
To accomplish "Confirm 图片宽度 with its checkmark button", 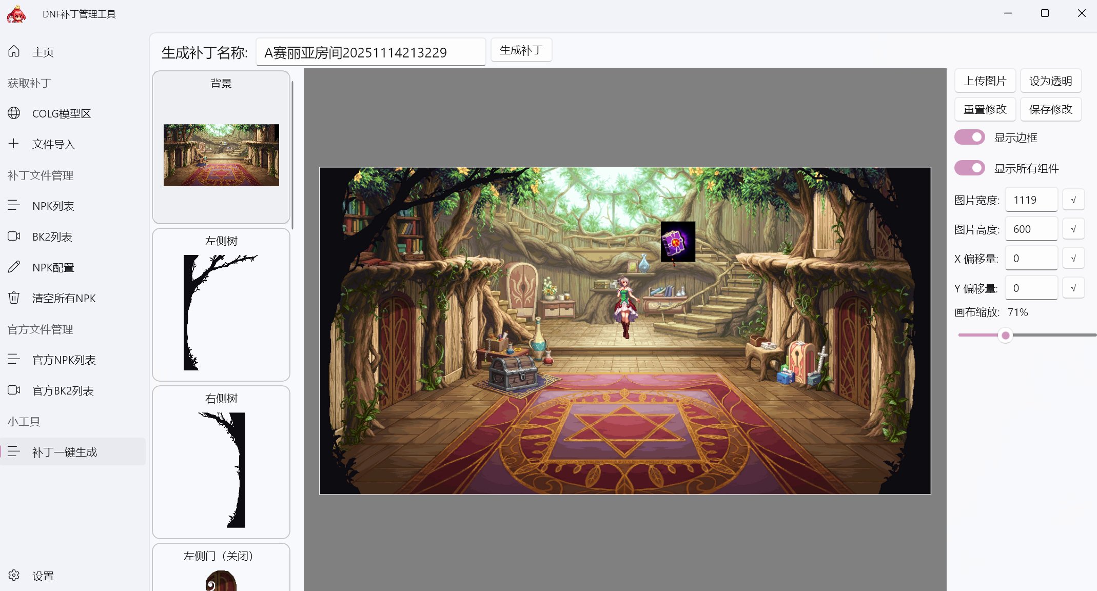I will coord(1073,200).
